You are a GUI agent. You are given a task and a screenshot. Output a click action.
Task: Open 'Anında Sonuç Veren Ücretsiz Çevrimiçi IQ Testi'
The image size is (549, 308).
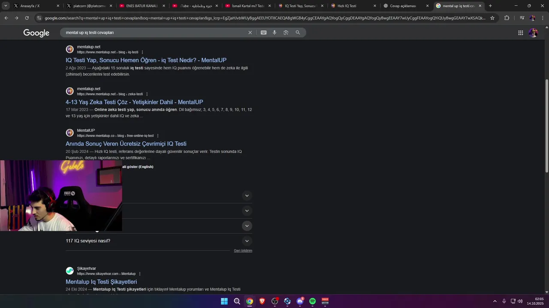pos(126,144)
